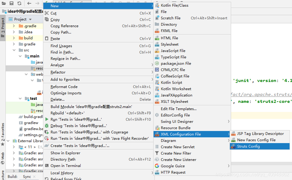The height and width of the screenshot is (180, 292).
Task: Expand the .idea folder node
Action: point(14,32)
